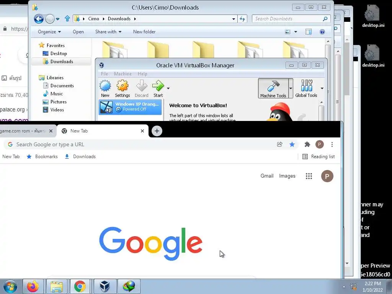
Task: Open VirtualBox Settings gear icon
Action: coord(122,88)
